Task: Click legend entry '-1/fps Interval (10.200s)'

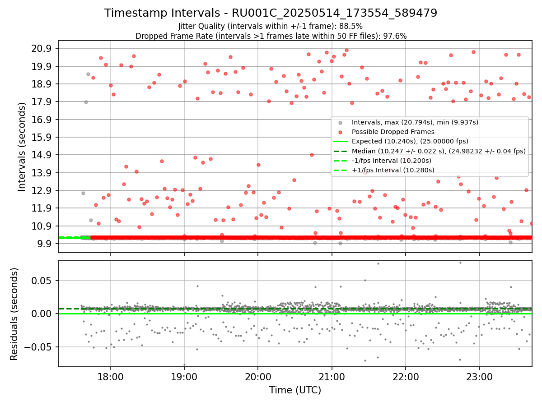Action: [x=392, y=161]
